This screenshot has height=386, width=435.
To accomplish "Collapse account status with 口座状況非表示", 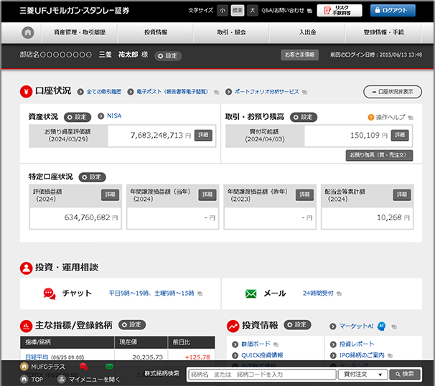I will click(393, 92).
